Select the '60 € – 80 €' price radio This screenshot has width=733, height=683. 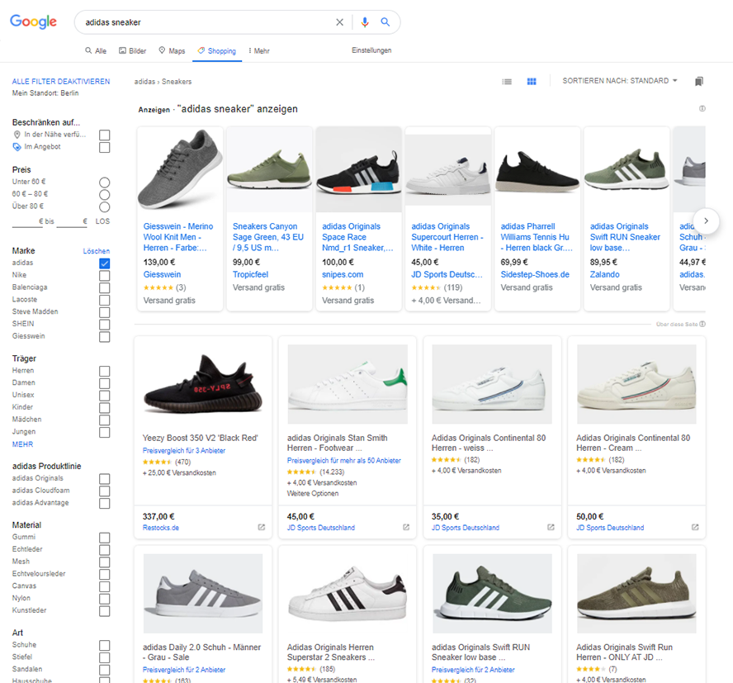coord(105,195)
